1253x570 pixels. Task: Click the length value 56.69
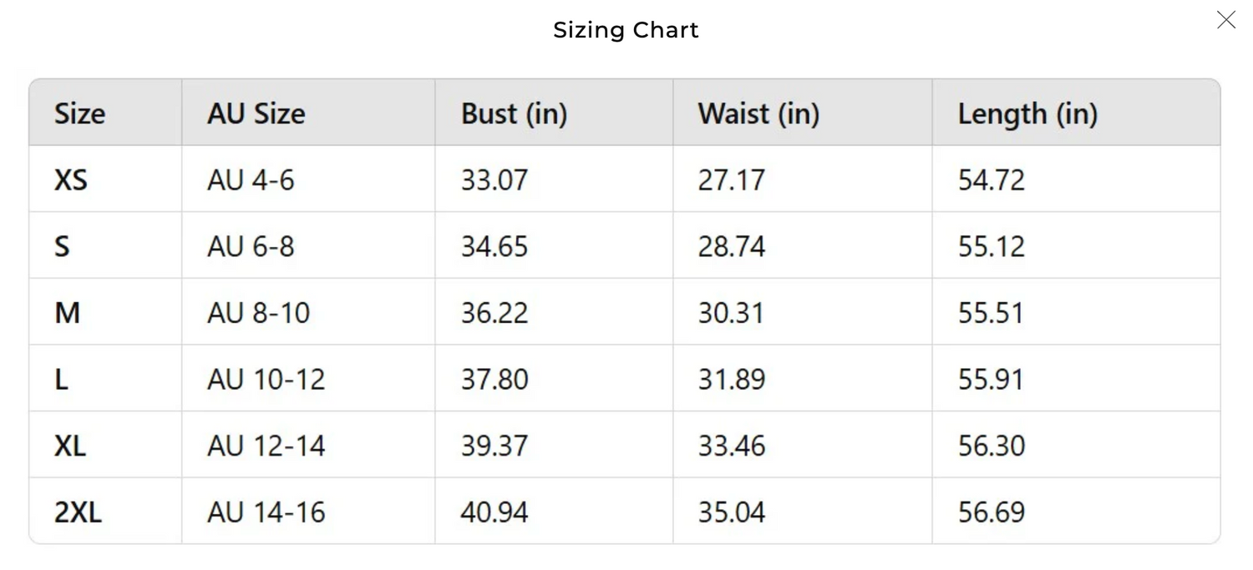pyautogui.click(x=991, y=512)
